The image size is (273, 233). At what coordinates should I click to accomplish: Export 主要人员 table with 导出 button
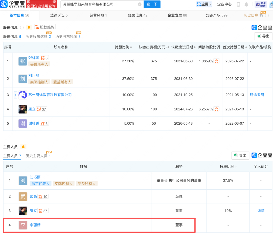(x=240, y=155)
